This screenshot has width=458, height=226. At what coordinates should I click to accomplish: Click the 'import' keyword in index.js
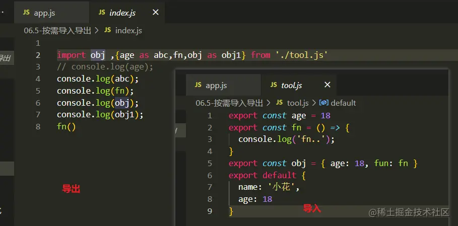(71, 55)
